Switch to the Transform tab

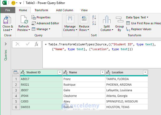(x=41, y=10)
